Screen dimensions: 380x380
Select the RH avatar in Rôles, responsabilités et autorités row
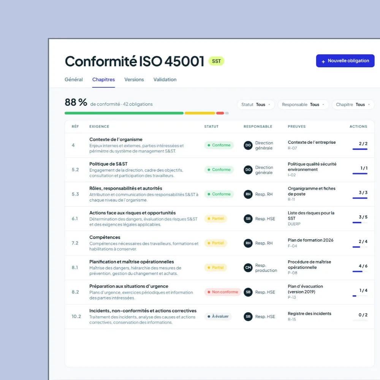coord(248,194)
